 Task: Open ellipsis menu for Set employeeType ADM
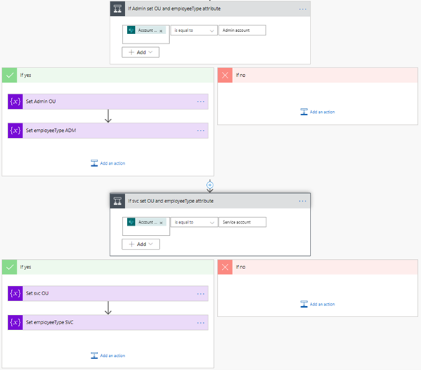(x=200, y=131)
